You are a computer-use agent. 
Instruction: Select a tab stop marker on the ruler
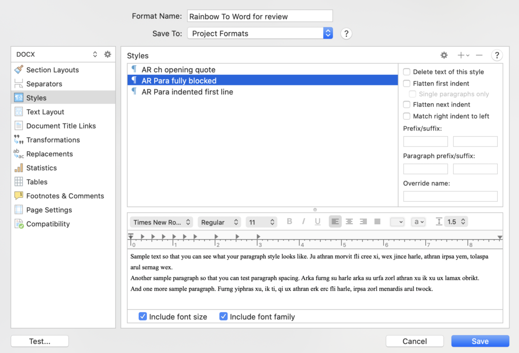coord(143,236)
